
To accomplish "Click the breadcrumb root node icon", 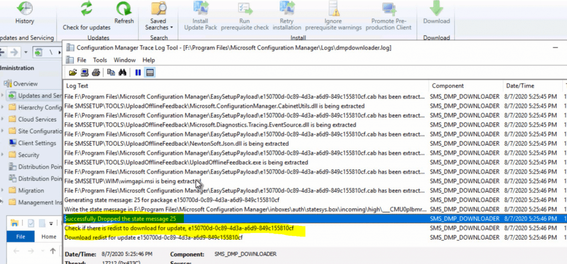I will pos(38,52).
